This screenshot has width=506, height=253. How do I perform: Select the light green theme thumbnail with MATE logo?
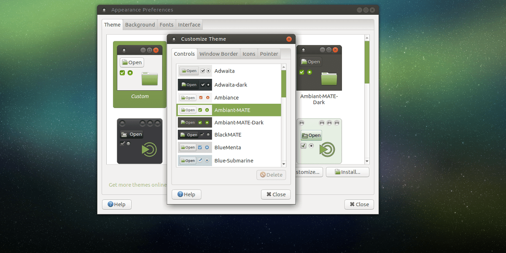tap(319, 141)
